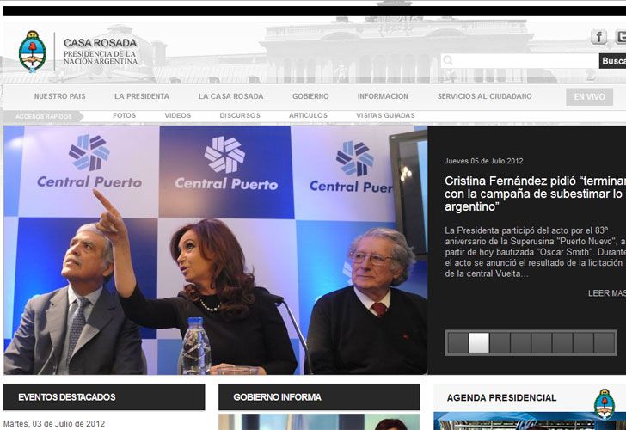Open the Informacion menu

tap(383, 96)
